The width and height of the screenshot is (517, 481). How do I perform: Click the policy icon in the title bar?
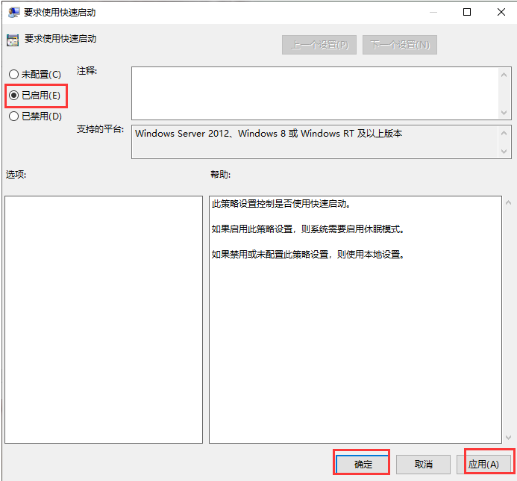coord(13,12)
